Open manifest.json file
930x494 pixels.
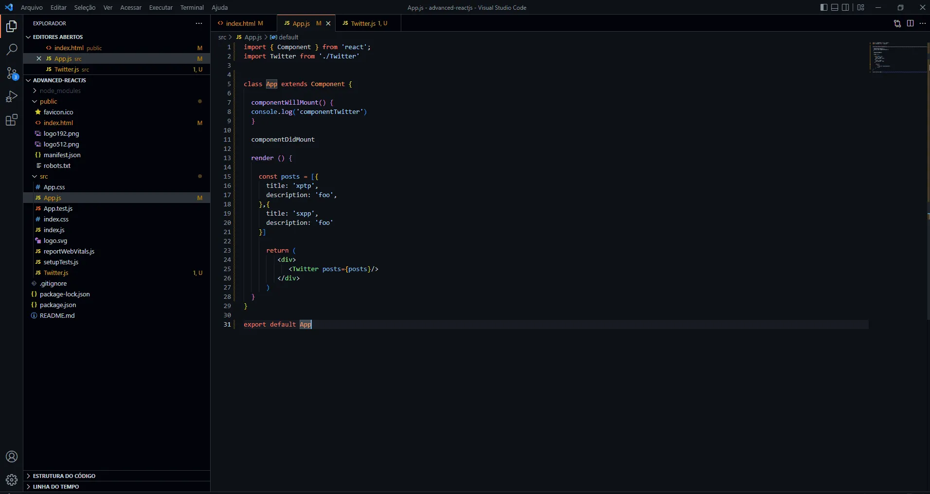pyautogui.click(x=117, y=155)
